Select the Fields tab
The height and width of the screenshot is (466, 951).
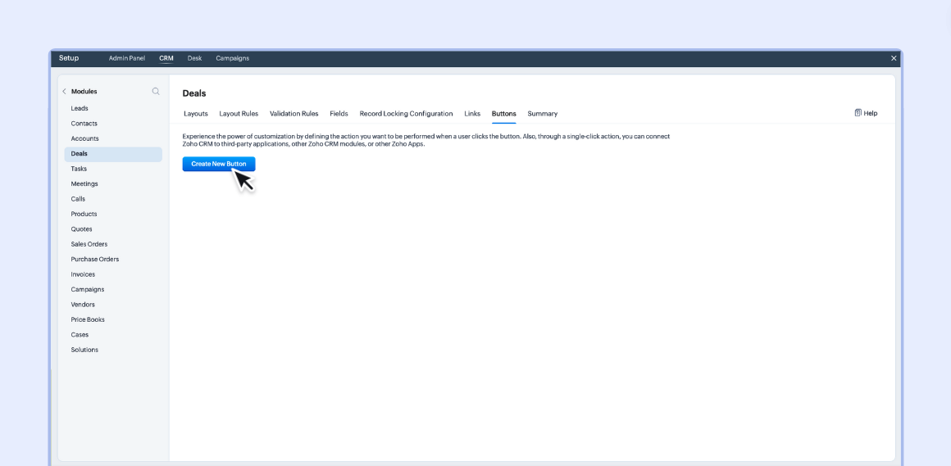pos(339,113)
